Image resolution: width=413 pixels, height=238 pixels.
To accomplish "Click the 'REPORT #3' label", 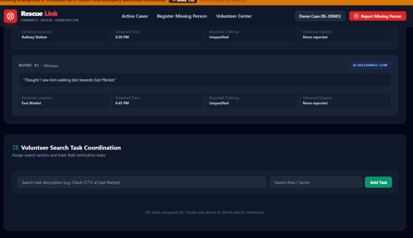I will 29,65.
